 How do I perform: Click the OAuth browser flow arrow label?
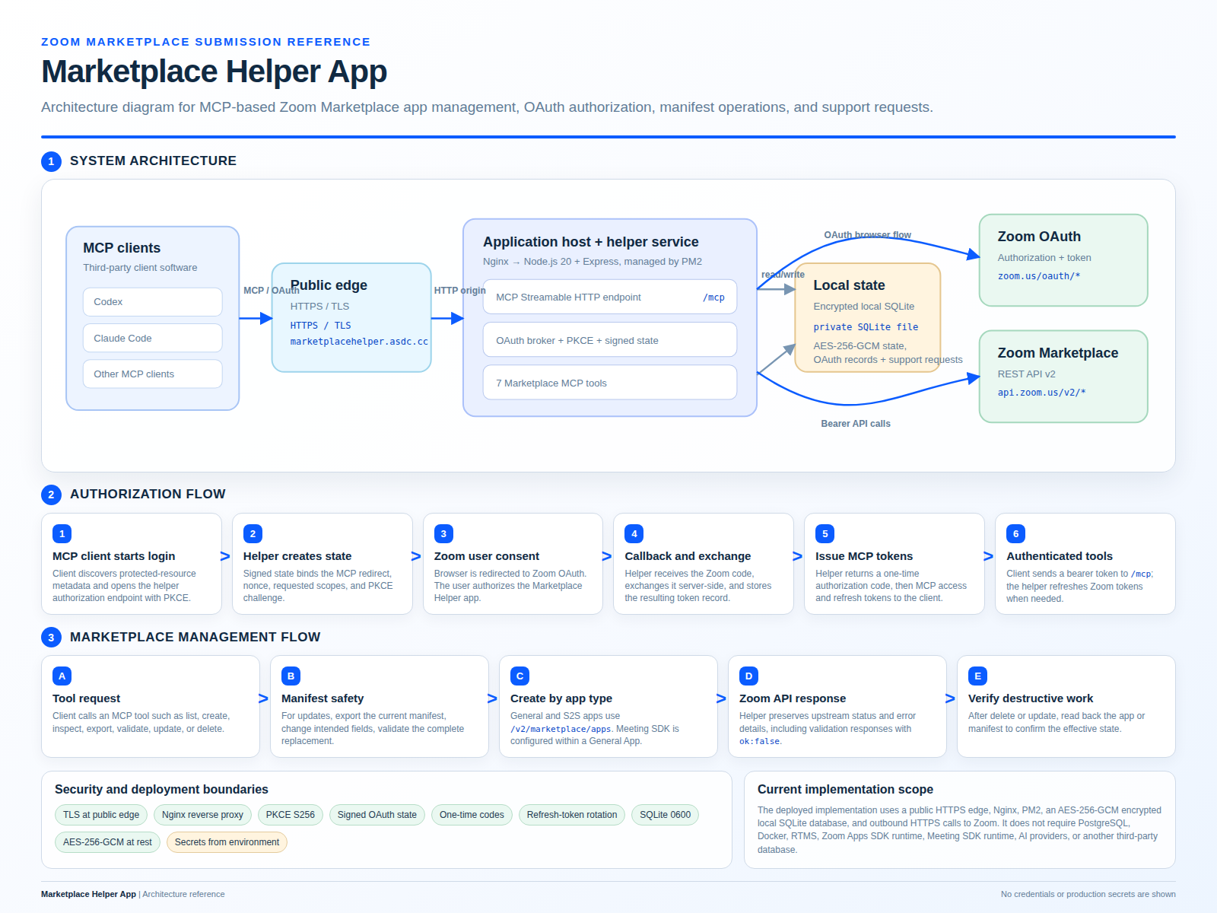pyautogui.click(x=868, y=235)
